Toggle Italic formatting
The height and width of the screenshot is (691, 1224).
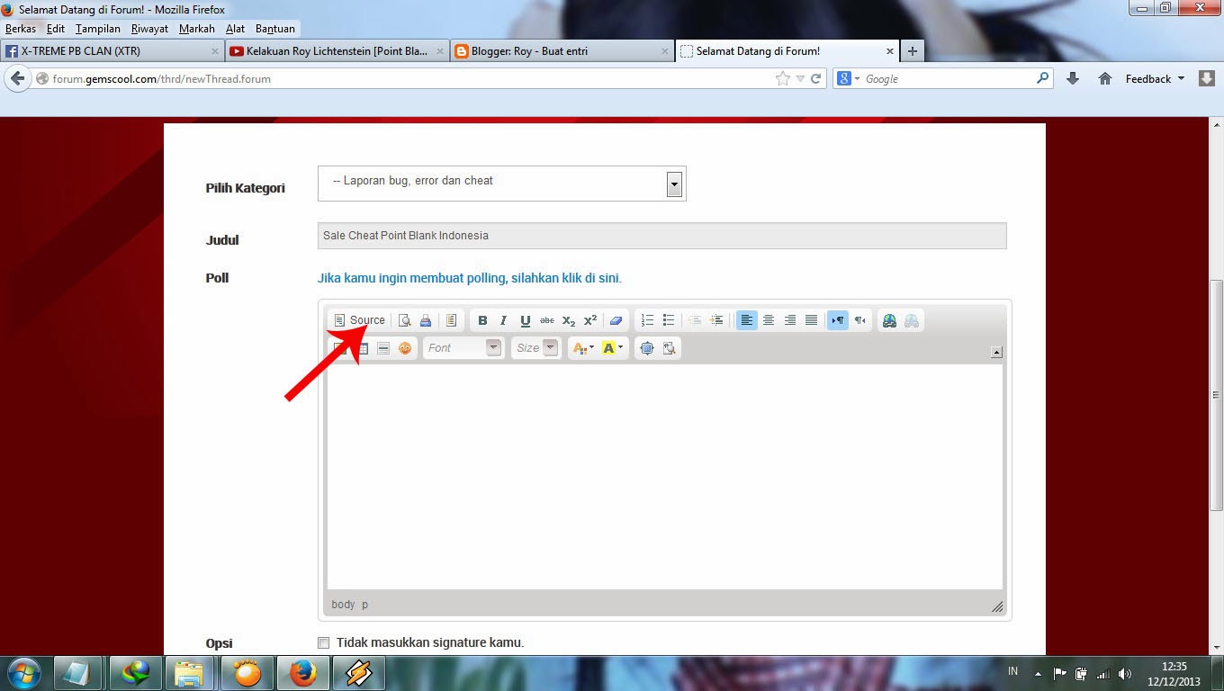click(504, 320)
